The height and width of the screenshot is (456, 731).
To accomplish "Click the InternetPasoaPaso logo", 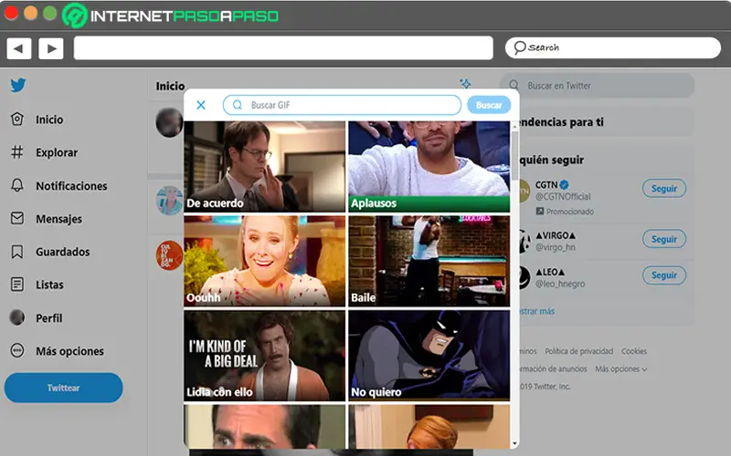I will [x=171, y=16].
